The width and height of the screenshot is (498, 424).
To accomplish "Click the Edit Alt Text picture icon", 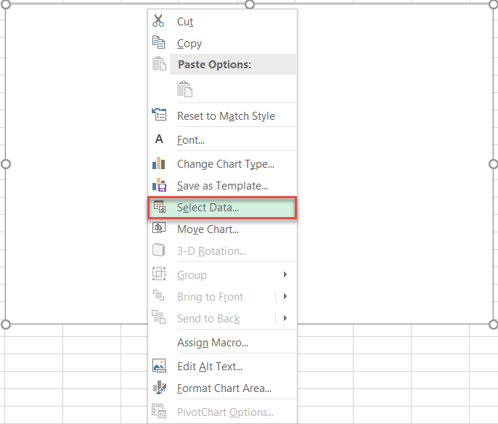I will [x=159, y=366].
